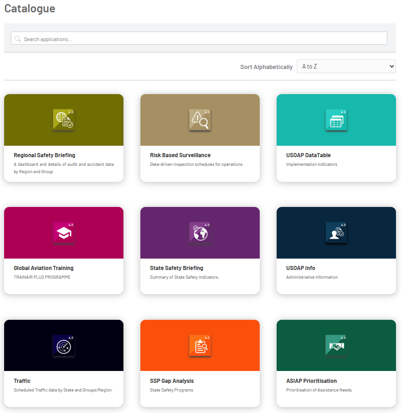Viewport: 401px width, 413px height.
Task: Focus the Search applications text field
Action: 201,39
